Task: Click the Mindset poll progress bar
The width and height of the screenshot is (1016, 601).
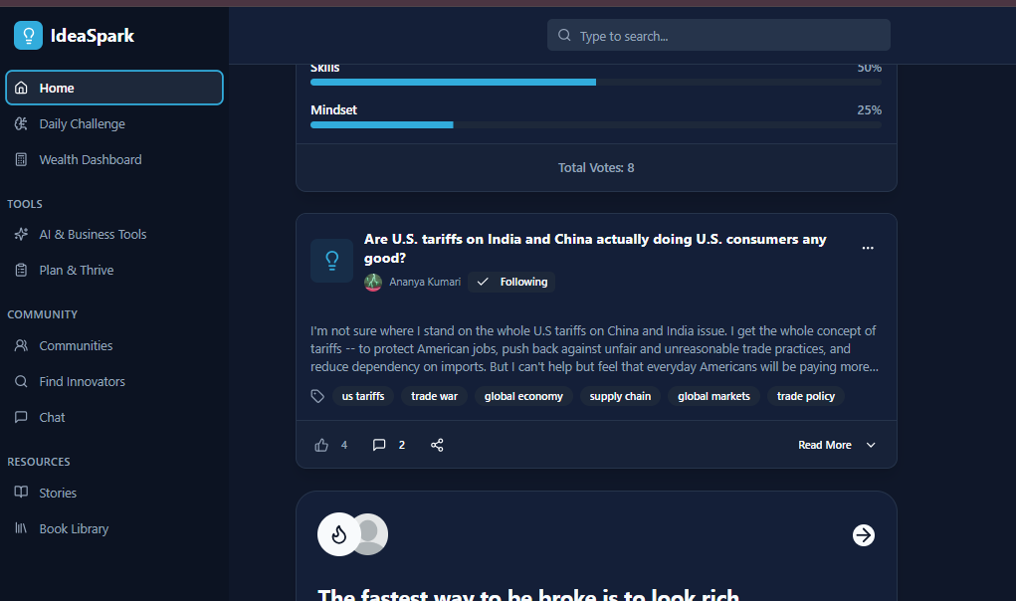Action: 595,125
